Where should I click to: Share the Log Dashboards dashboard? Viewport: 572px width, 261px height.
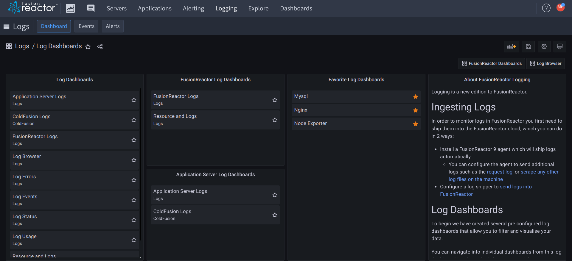[100, 47]
